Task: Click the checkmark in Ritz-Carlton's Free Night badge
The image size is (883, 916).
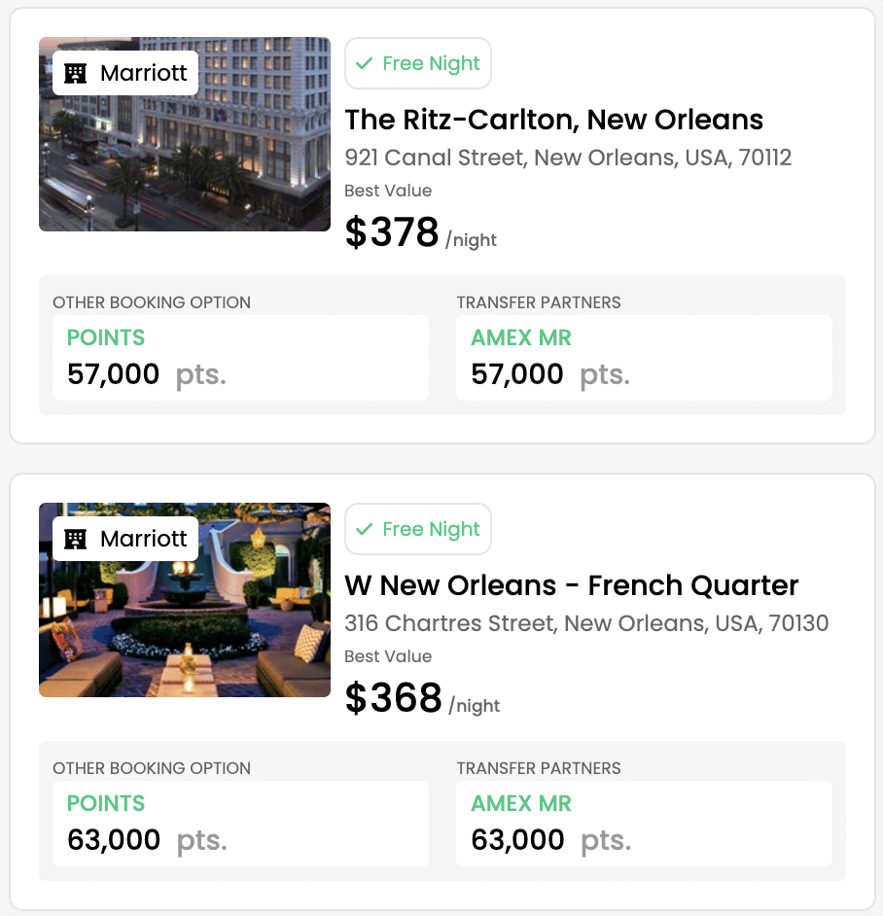Action: [x=365, y=63]
